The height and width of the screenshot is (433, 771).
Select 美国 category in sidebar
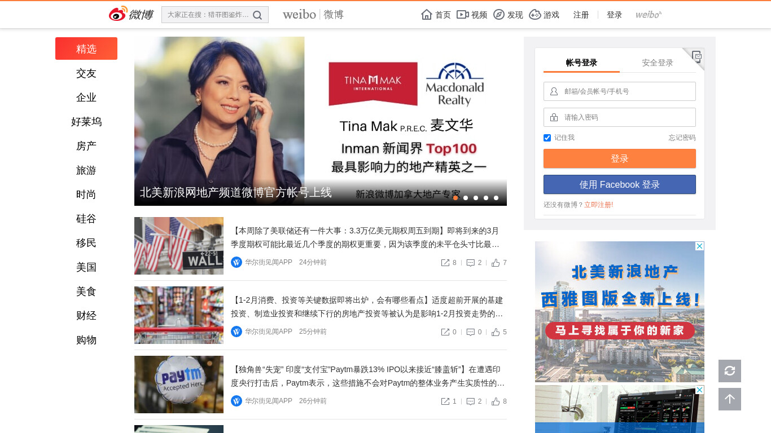point(86,267)
